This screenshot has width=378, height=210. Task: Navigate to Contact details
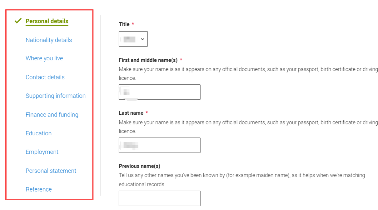pyautogui.click(x=45, y=77)
